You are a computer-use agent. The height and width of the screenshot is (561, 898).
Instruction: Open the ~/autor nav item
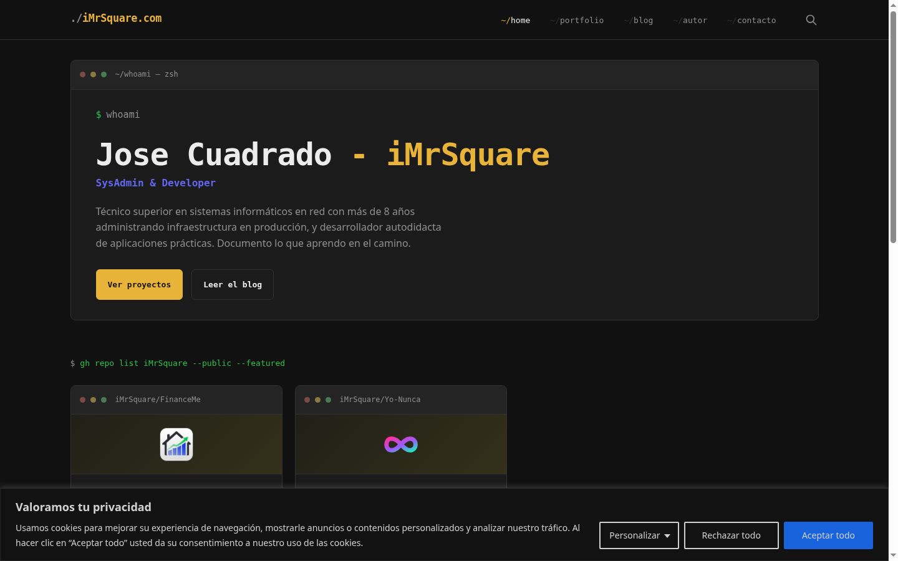(690, 21)
